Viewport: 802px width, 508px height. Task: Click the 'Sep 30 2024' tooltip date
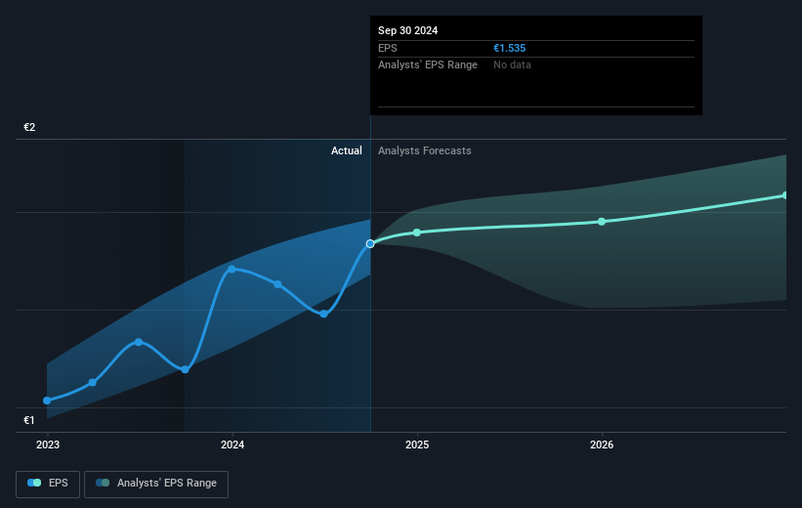click(x=407, y=30)
